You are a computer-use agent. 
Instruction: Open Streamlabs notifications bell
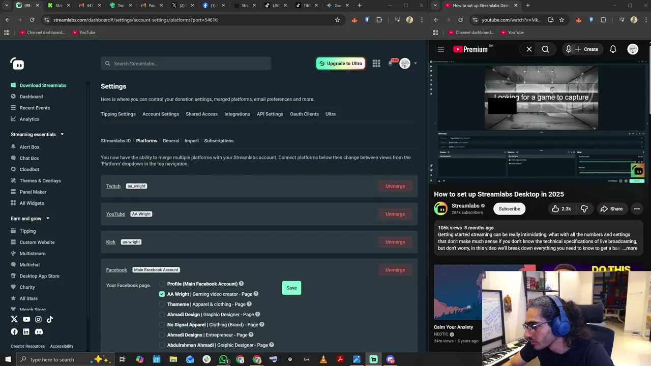(x=391, y=64)
